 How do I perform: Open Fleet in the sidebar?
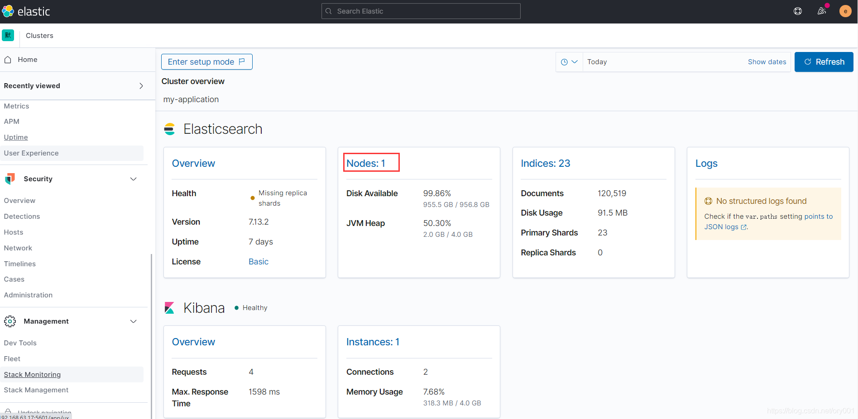click(x=12, y=359)
